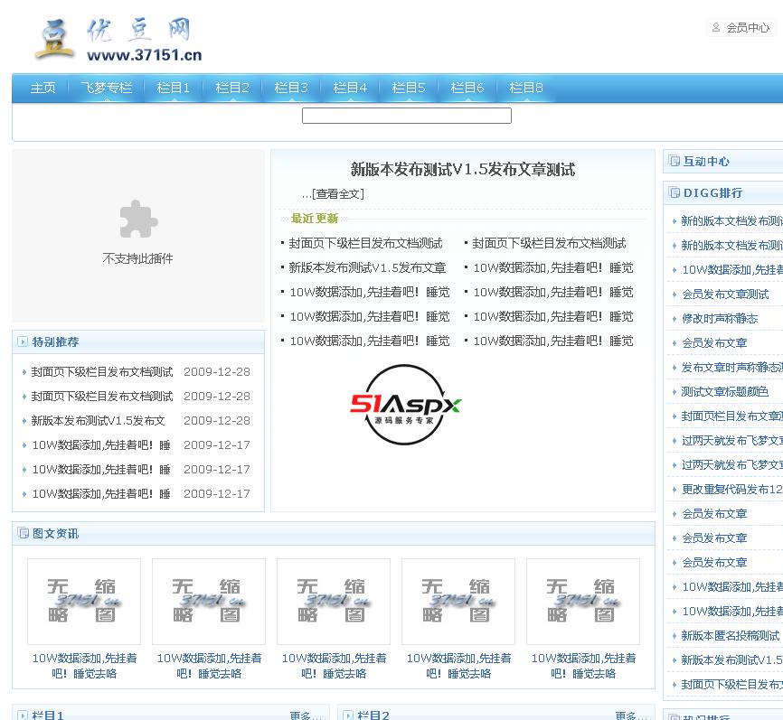Click the 优豆网 site logo
This screenshot has height=720, width=783.
118,41
